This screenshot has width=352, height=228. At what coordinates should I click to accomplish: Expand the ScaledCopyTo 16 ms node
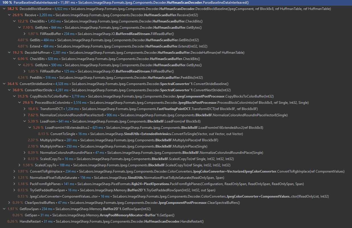click(24, 159)
